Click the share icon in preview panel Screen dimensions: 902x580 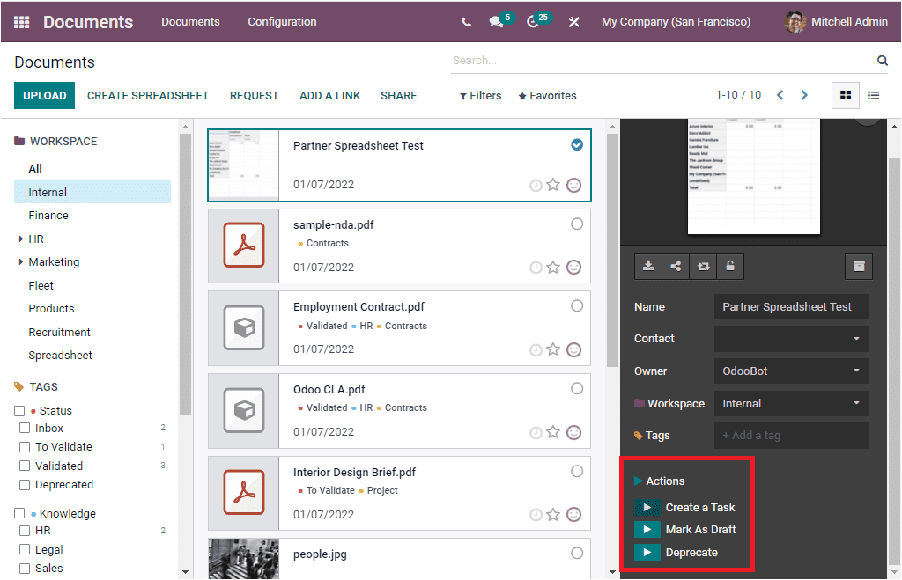click(676, 266)
